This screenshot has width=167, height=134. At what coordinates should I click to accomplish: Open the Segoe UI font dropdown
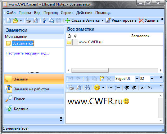[137, 79]
